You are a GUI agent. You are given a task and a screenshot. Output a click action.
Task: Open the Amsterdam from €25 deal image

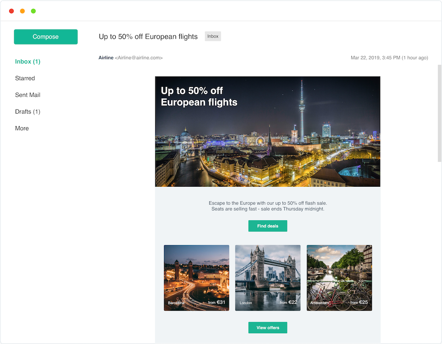(x=339, y=278)
